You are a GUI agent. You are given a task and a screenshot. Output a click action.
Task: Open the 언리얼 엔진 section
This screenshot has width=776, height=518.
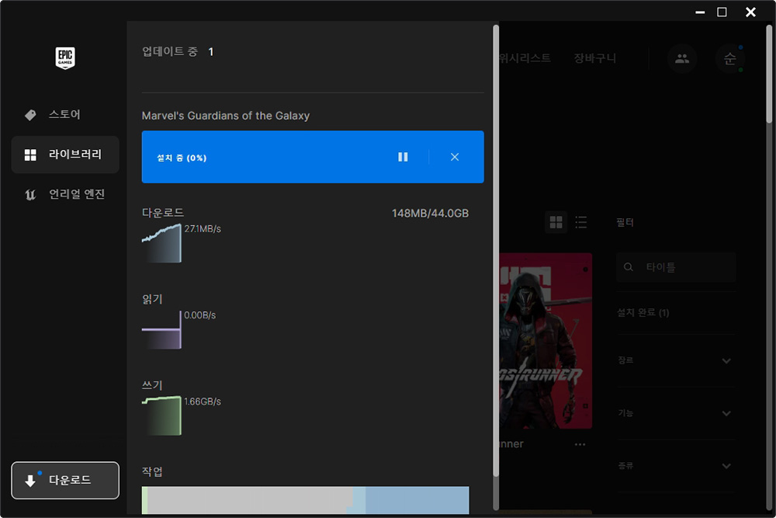[x=65, y=194]
